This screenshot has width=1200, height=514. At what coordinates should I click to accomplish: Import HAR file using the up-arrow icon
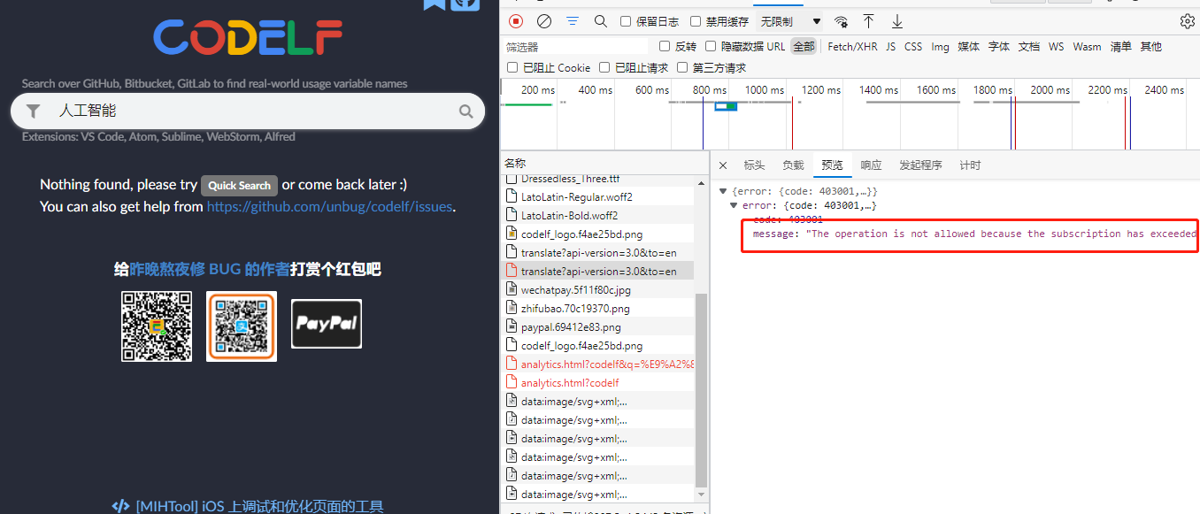pyautogui.click(x=869, y=21)
